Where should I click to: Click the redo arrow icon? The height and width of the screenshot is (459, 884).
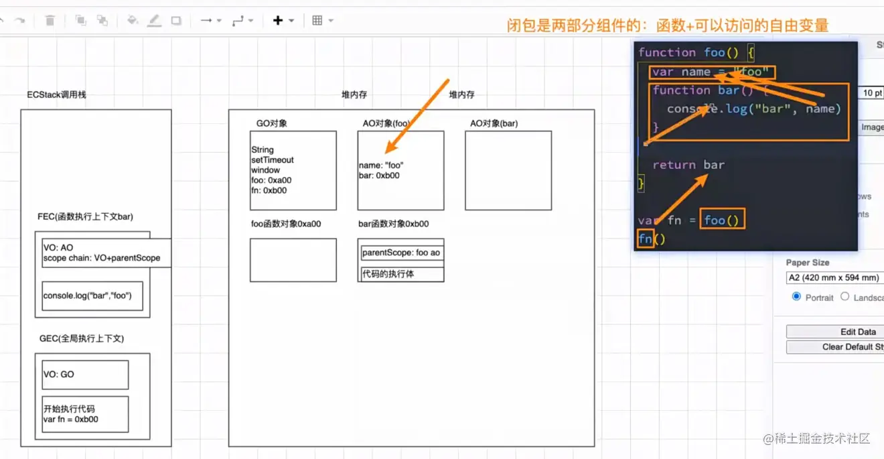click(x=21, y=21)
